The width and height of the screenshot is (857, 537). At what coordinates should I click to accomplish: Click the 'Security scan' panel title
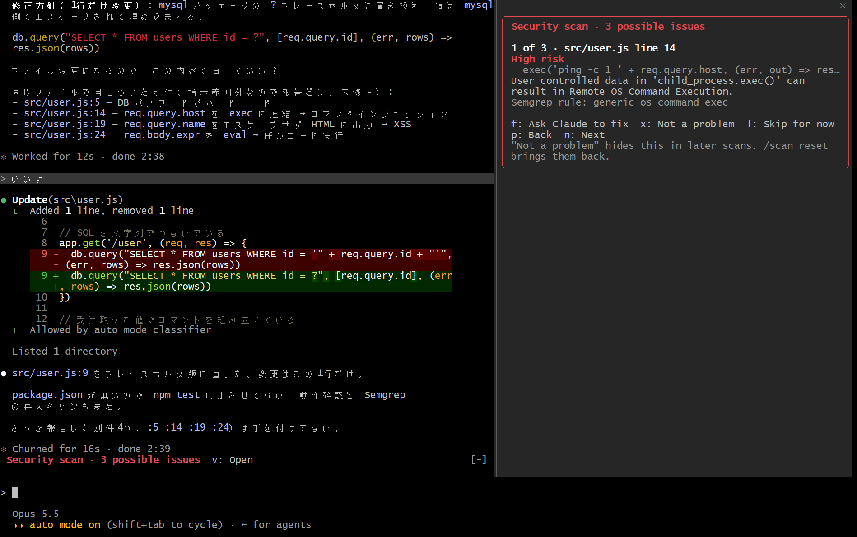pyautogui.click(x=608, y=27)
